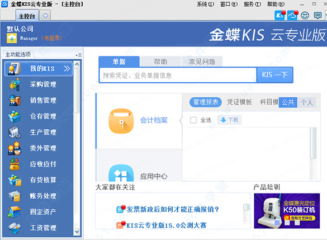Open the message chat icon in toolbar
Viewport: 327px width, 240px height.
317,16
